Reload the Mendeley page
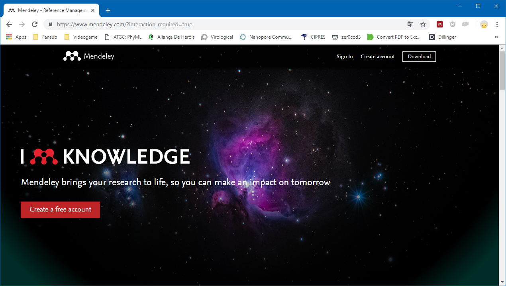Screen dimensions: 506x286 pyautogui.click(x=35, y=24)
